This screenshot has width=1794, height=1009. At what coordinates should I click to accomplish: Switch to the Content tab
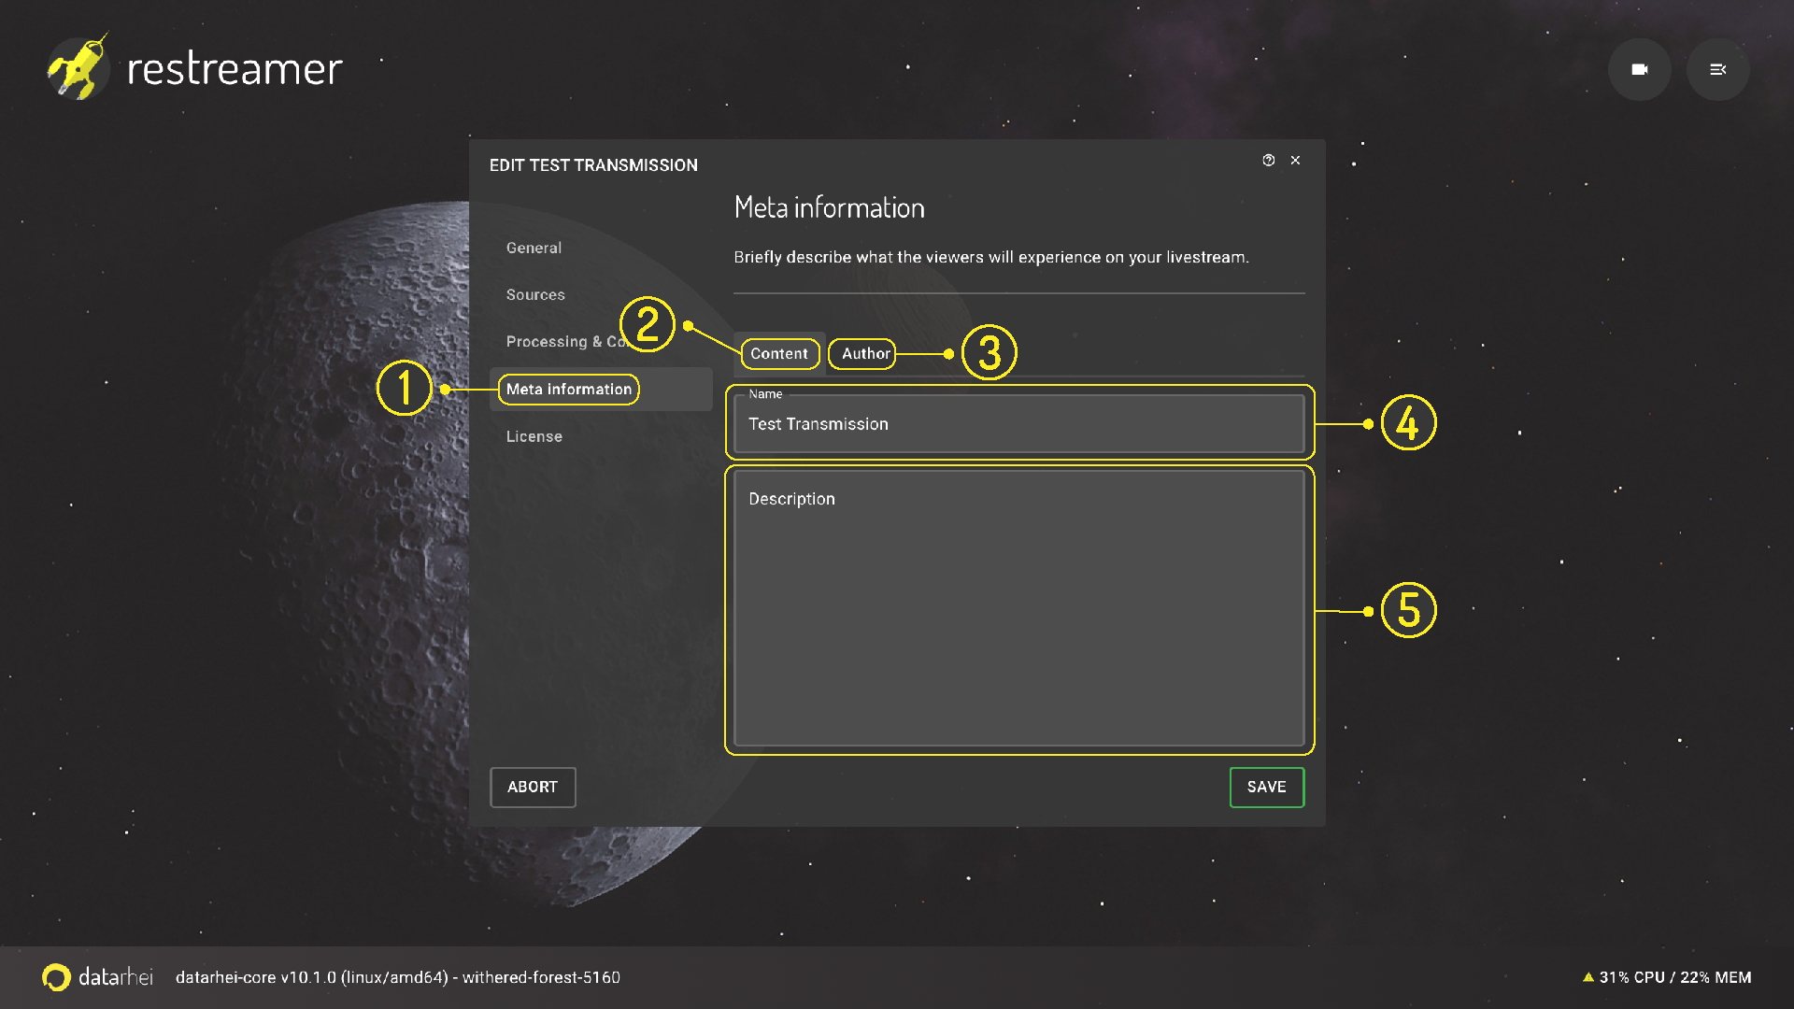point(779,353)
